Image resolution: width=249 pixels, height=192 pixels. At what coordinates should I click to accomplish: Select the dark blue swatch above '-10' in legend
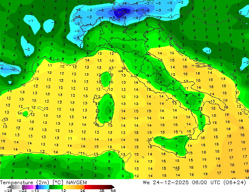(x=37, y=187)
